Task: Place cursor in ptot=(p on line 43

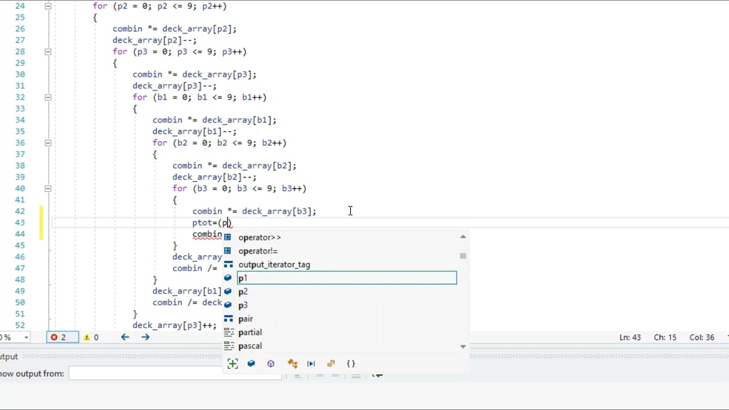Action: point(211,223)
